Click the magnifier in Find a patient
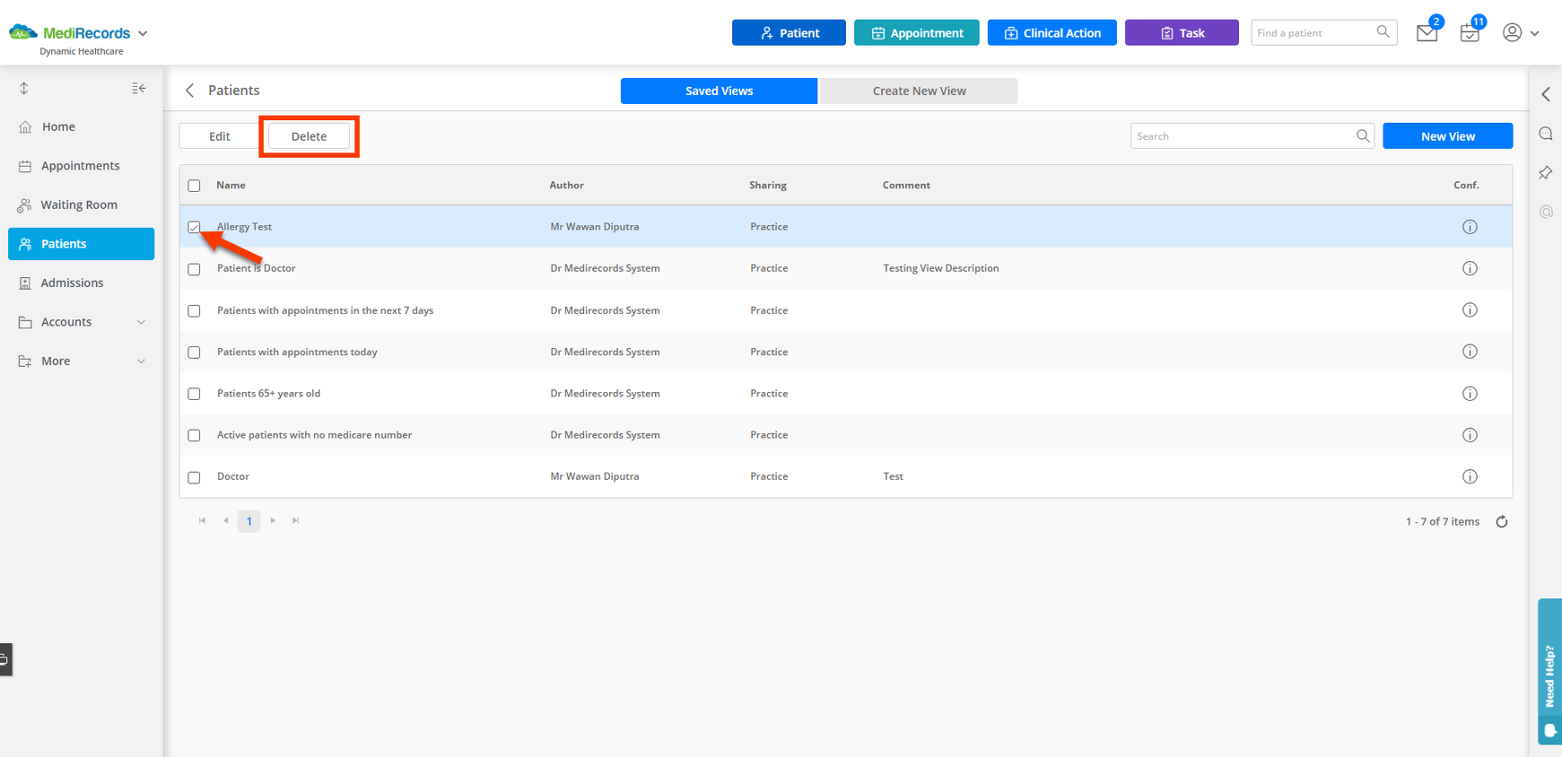 point(1383,32)
